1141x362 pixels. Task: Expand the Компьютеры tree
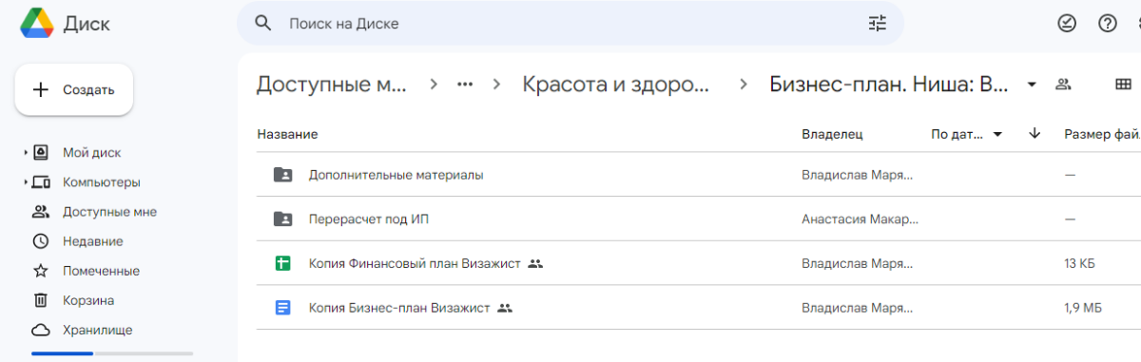(26, 181)
